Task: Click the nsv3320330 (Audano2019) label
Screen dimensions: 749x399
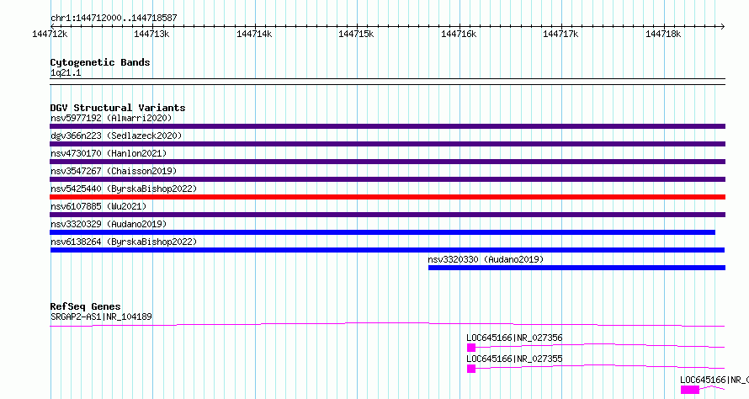Action: point(486,259)
